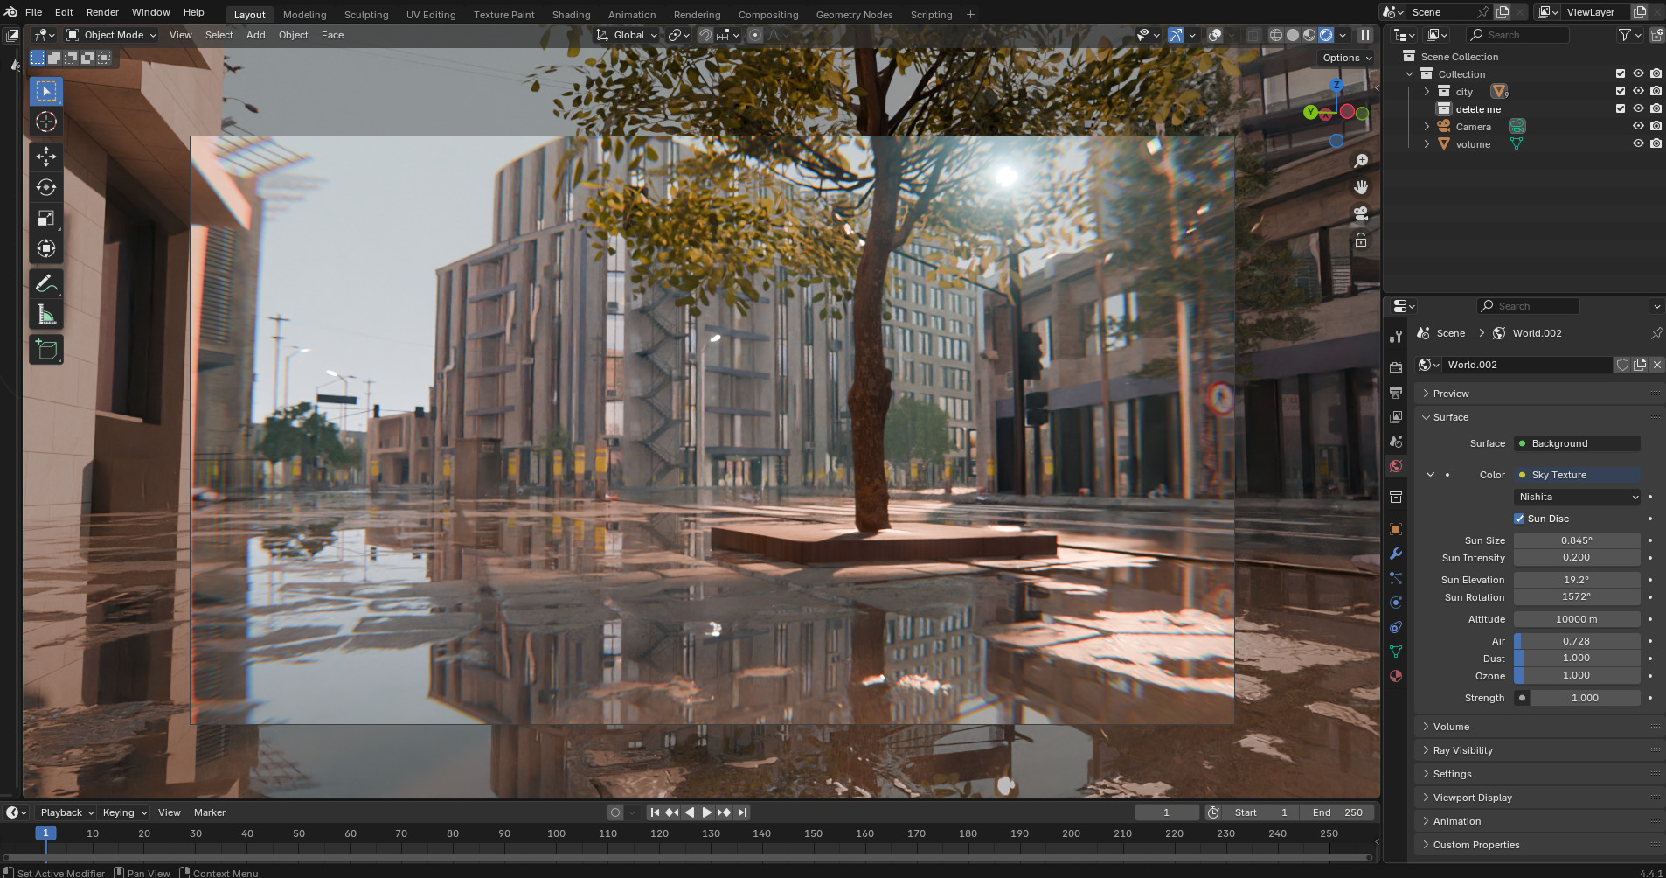This screenshot has height=878, width=1666.
Task: Expand the city collection in outliner
Action: 1427,92
